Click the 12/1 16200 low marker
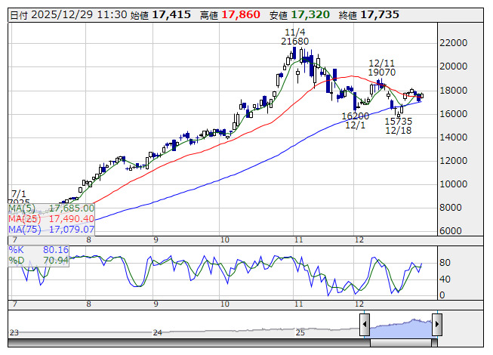493x355 pixels. click(x=355, y=121)
